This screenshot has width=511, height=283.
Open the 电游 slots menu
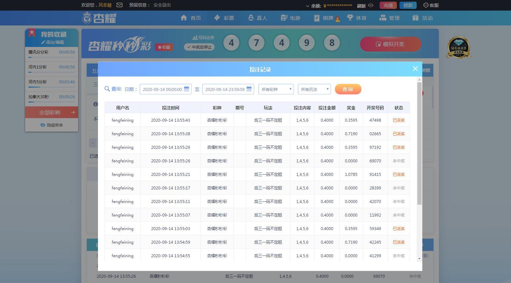tap(290, 18)
